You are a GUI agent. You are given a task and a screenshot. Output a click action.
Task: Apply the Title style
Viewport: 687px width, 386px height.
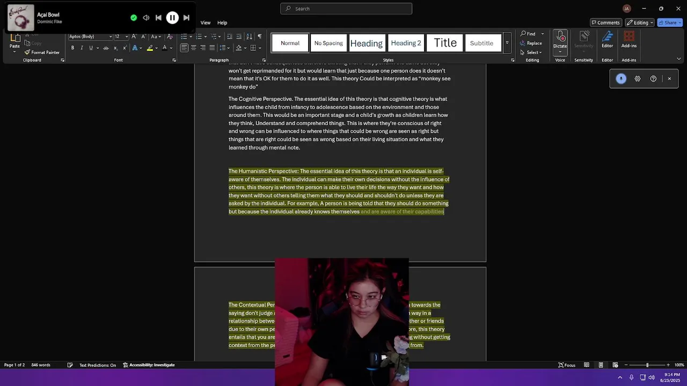[x=445, y=43]
